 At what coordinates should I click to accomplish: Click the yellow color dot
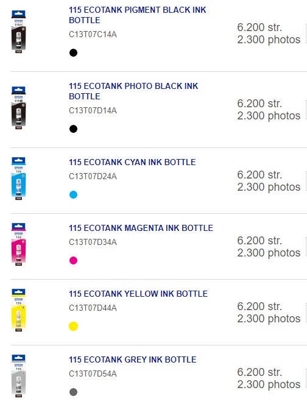coord(74,327)
